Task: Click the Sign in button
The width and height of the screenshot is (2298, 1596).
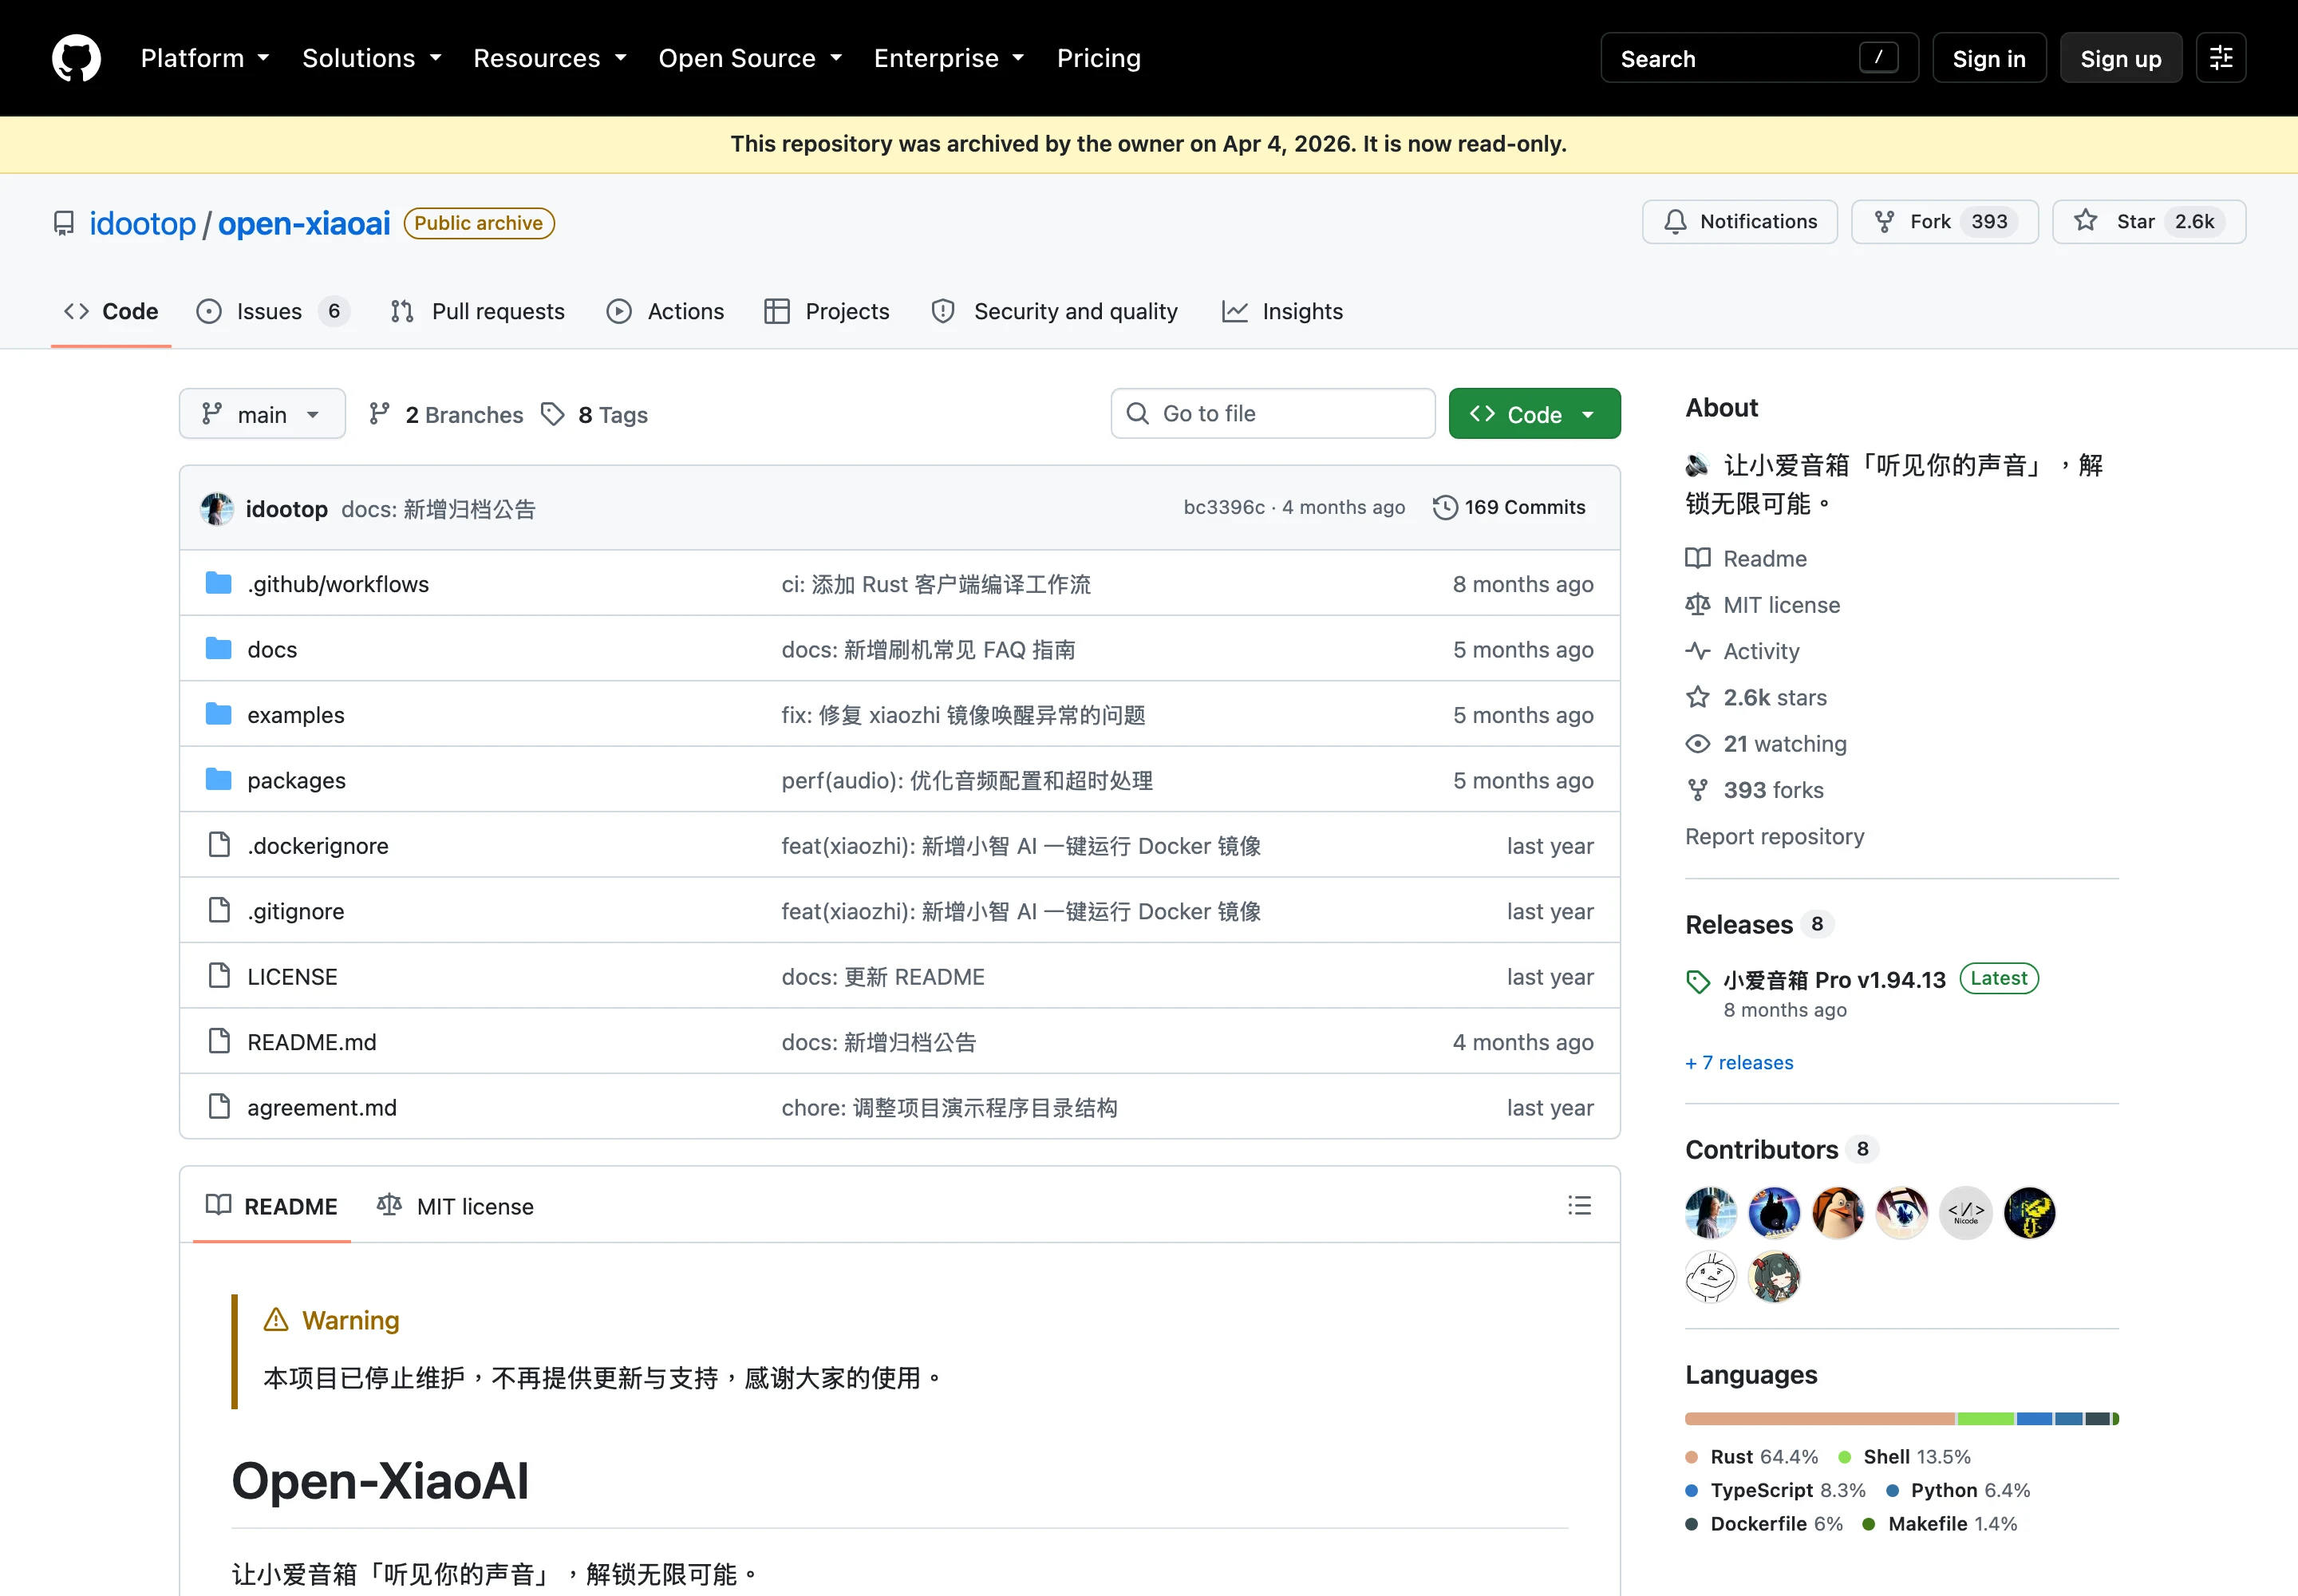Action: point(1989,58)
